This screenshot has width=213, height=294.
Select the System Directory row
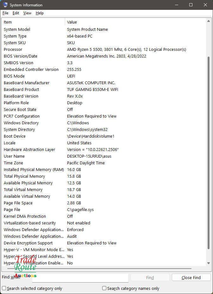(104, 130)
